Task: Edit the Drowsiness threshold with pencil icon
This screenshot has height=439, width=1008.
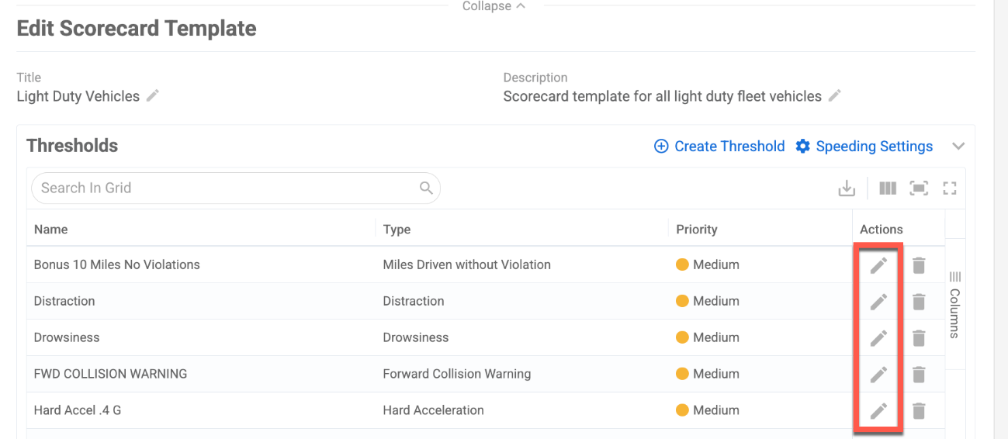Action: 878,338
